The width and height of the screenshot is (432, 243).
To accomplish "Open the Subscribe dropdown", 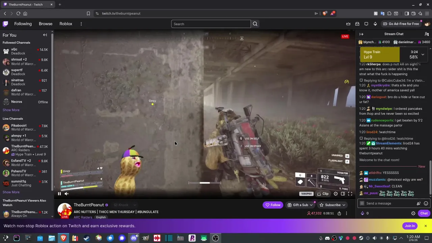I will 332,205.
